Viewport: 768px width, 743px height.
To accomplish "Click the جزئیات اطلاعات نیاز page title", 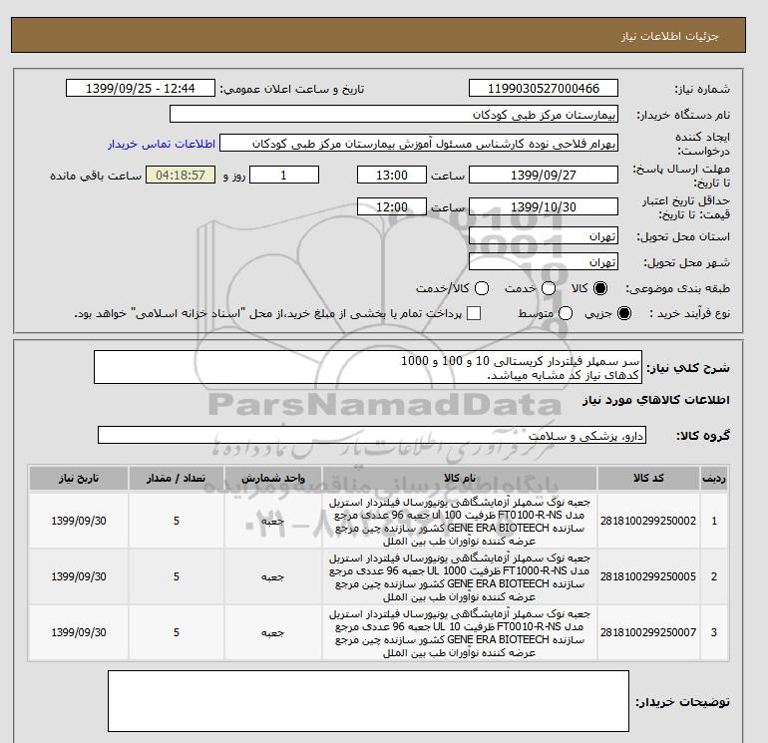I will 669,36.
